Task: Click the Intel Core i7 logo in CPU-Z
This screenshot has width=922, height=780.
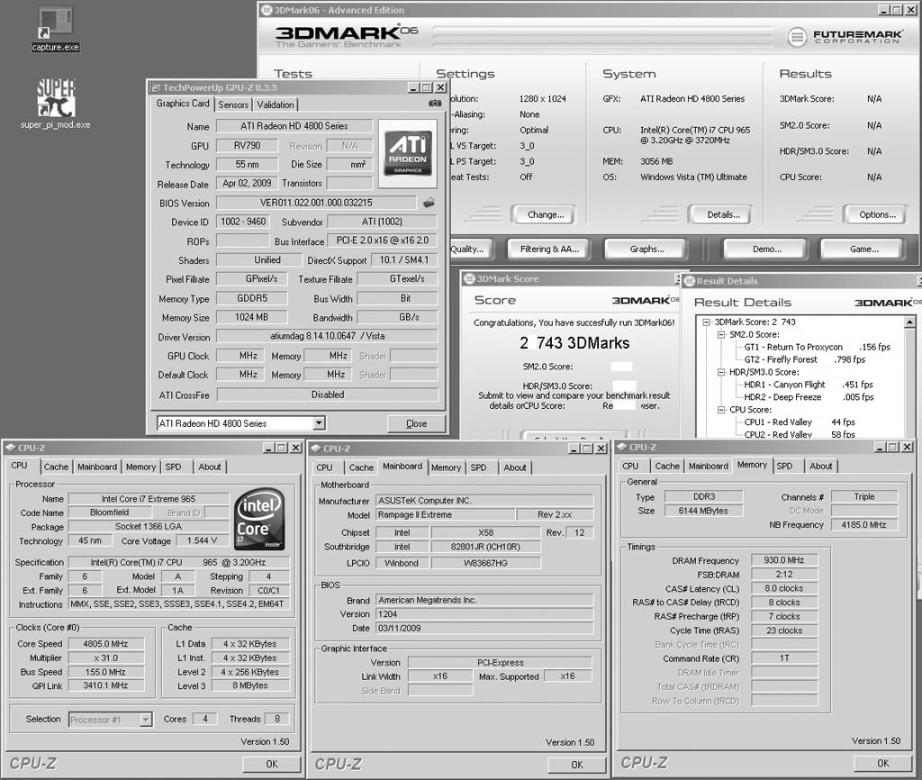Action: click(259, 519)
